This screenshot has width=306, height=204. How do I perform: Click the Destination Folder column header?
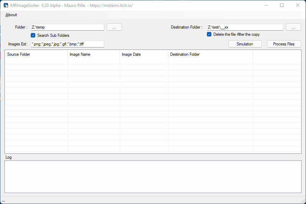pyautogui.click(x=210, y=54)
